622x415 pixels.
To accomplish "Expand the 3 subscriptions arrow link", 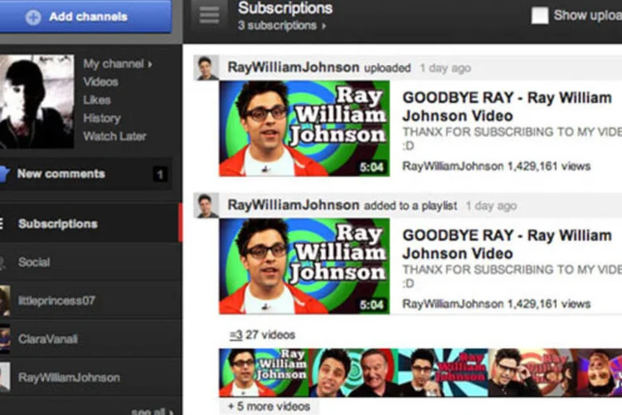I will pos(281,26).
